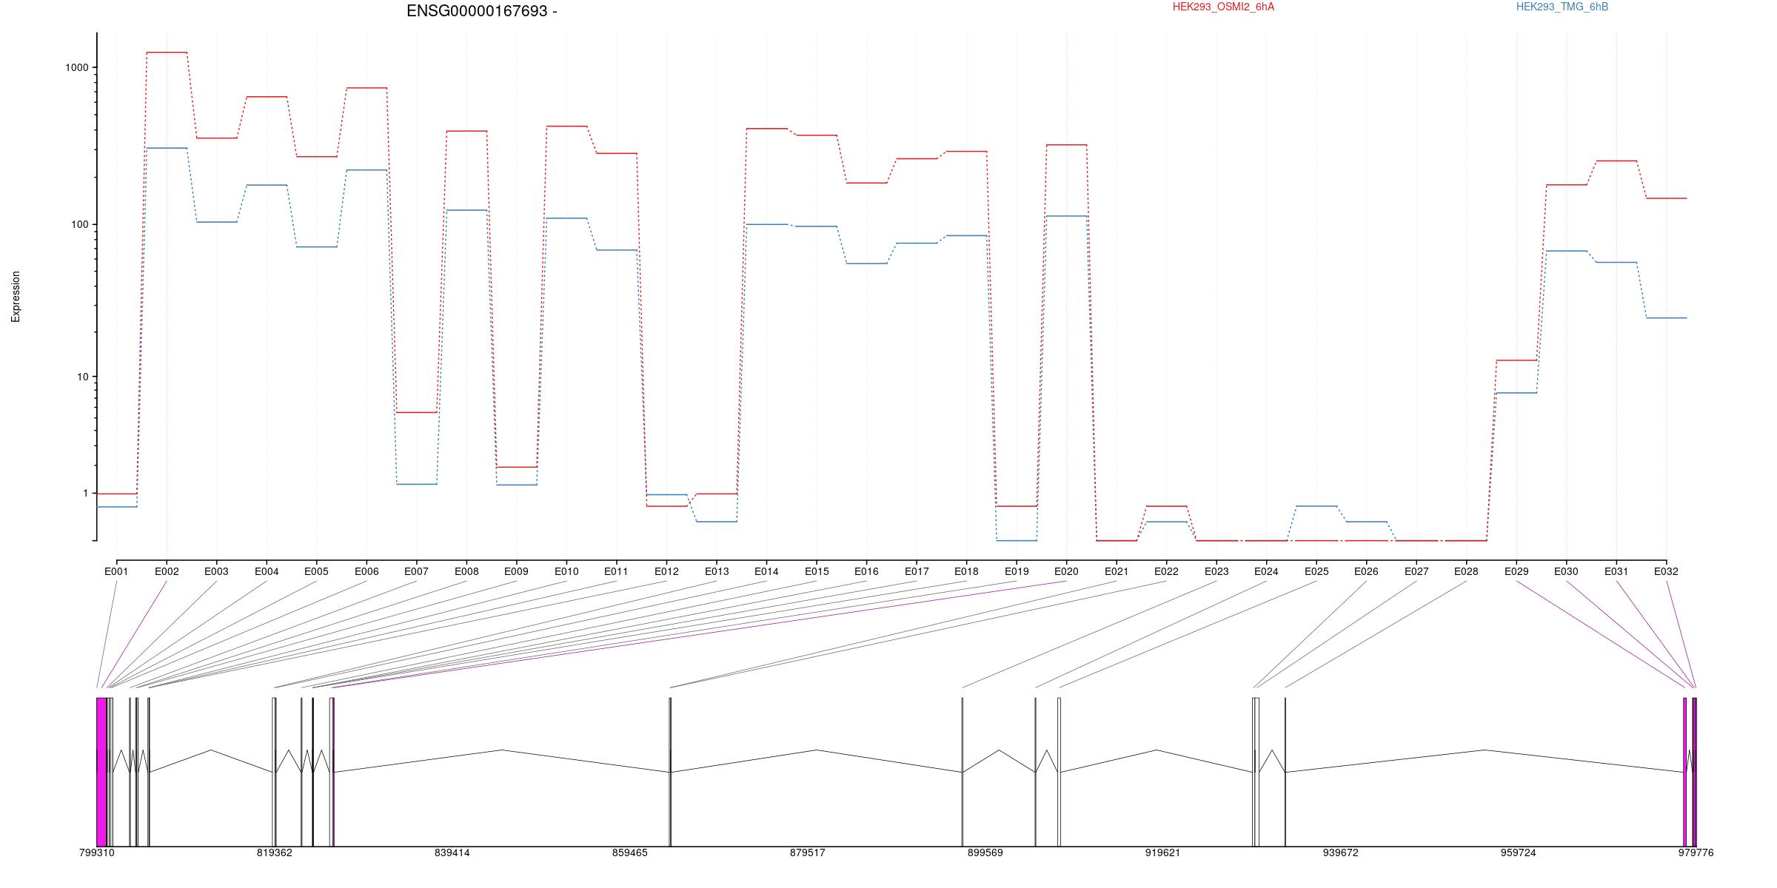1777x888 pixels.
Task: Click exon label E028
Action: (x=1466, y=571)
